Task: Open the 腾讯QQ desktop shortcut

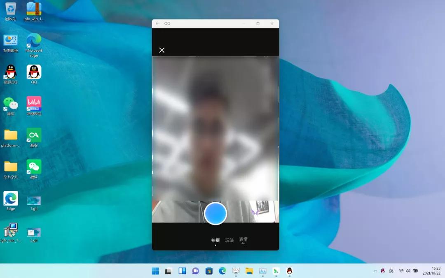Action: tap(11, 72)
